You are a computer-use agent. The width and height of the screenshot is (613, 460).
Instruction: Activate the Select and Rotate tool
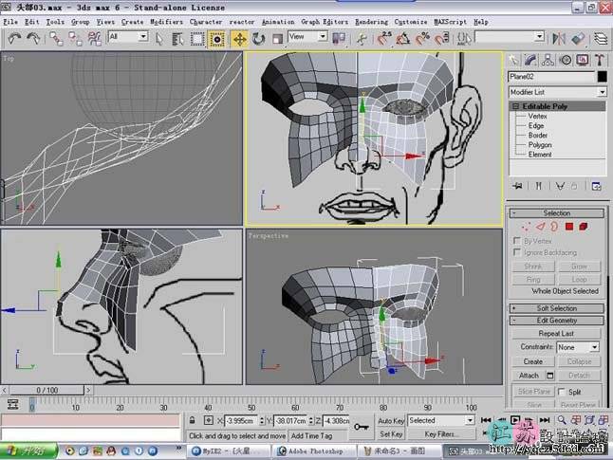pos(258,39)
